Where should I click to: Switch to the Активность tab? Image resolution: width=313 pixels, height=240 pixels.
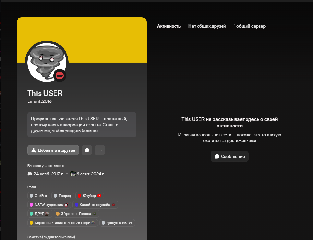click(169, 26)
